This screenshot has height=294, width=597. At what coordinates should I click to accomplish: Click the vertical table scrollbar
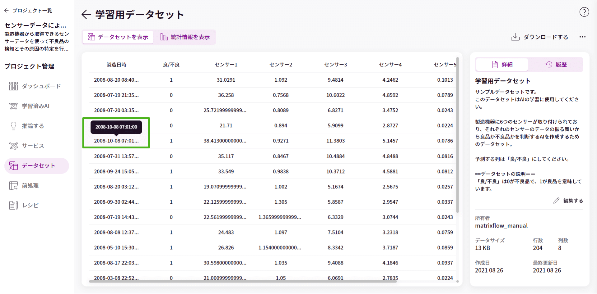pyautogui.click(x=457, y=135)
